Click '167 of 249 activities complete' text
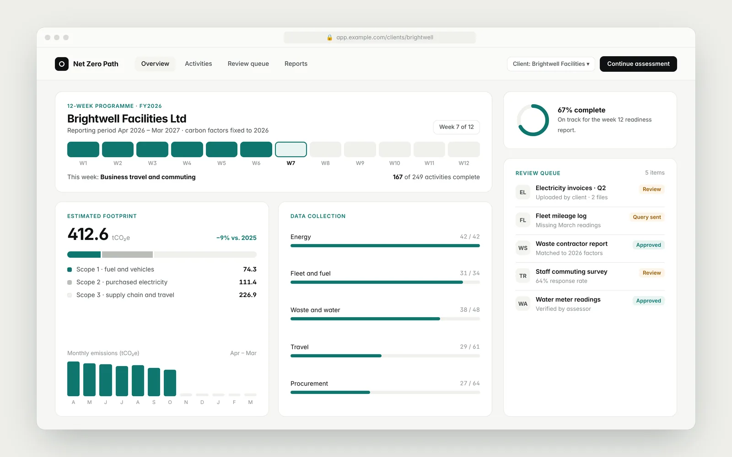732x457 pixels. (436, 177)
